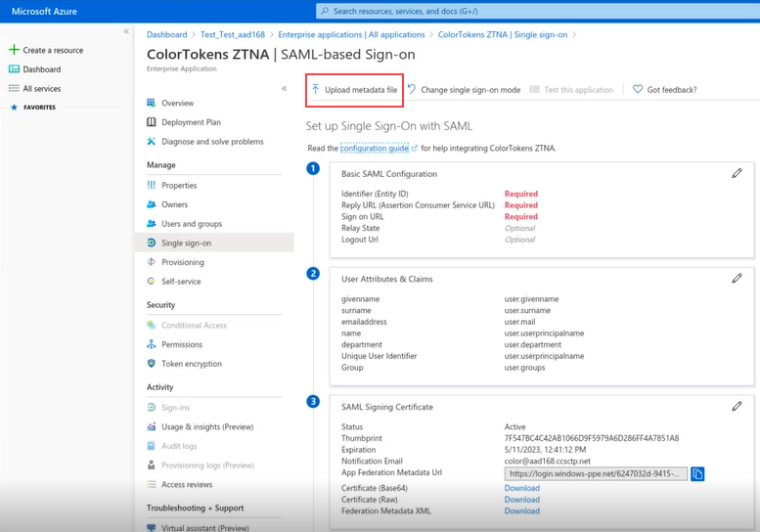
Task: Click the user.groups claim value
Action: (x=524, y=368)
